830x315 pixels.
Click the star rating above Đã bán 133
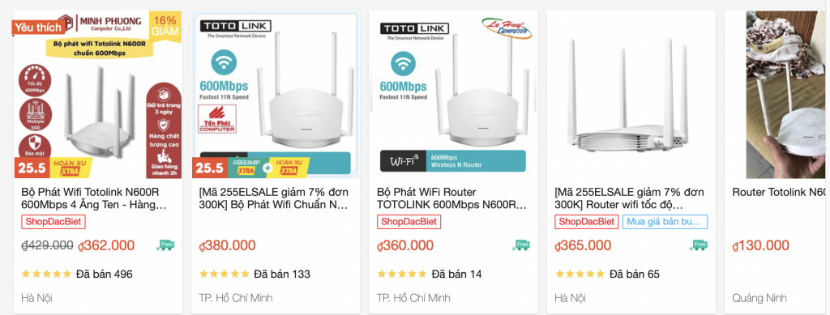tap(225, 274)
